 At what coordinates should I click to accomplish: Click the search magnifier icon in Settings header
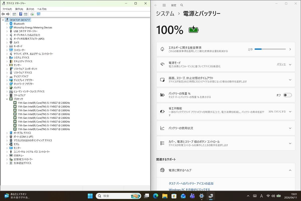point(182,5)
